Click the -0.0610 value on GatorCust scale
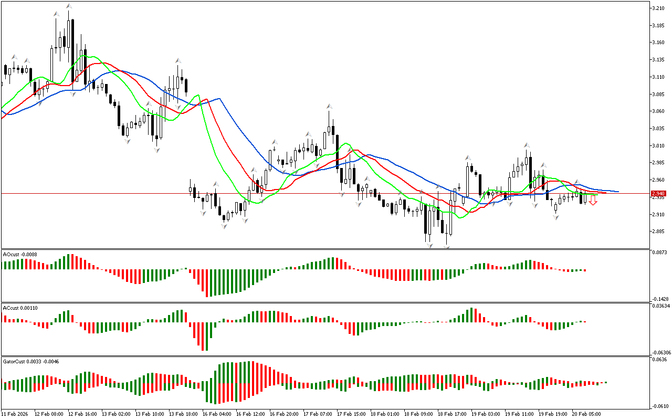The image size is (672, 420). pos(660,406)
